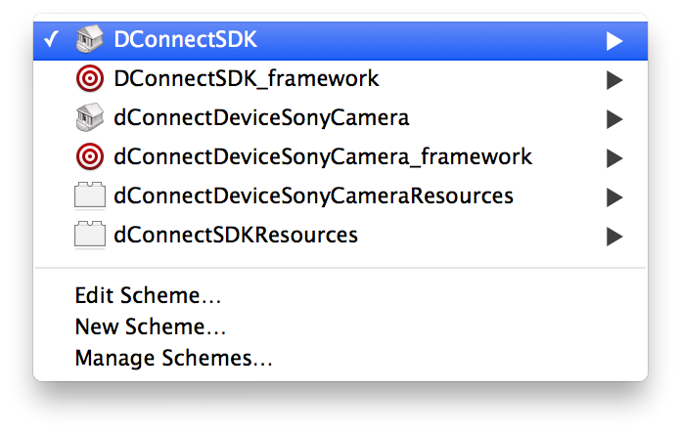The height and width of the screenshot is (434, 681).
Task: Click the dConnectDeviceSonyCamera library building icon
Action: pyautogui.click(x=90, y=118)
